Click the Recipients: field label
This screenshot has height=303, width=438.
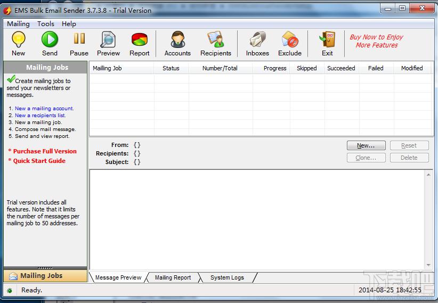pos(112,153)
